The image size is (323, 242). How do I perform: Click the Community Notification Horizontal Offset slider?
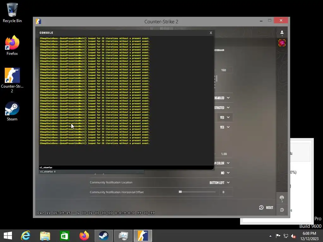pos(197,192)
